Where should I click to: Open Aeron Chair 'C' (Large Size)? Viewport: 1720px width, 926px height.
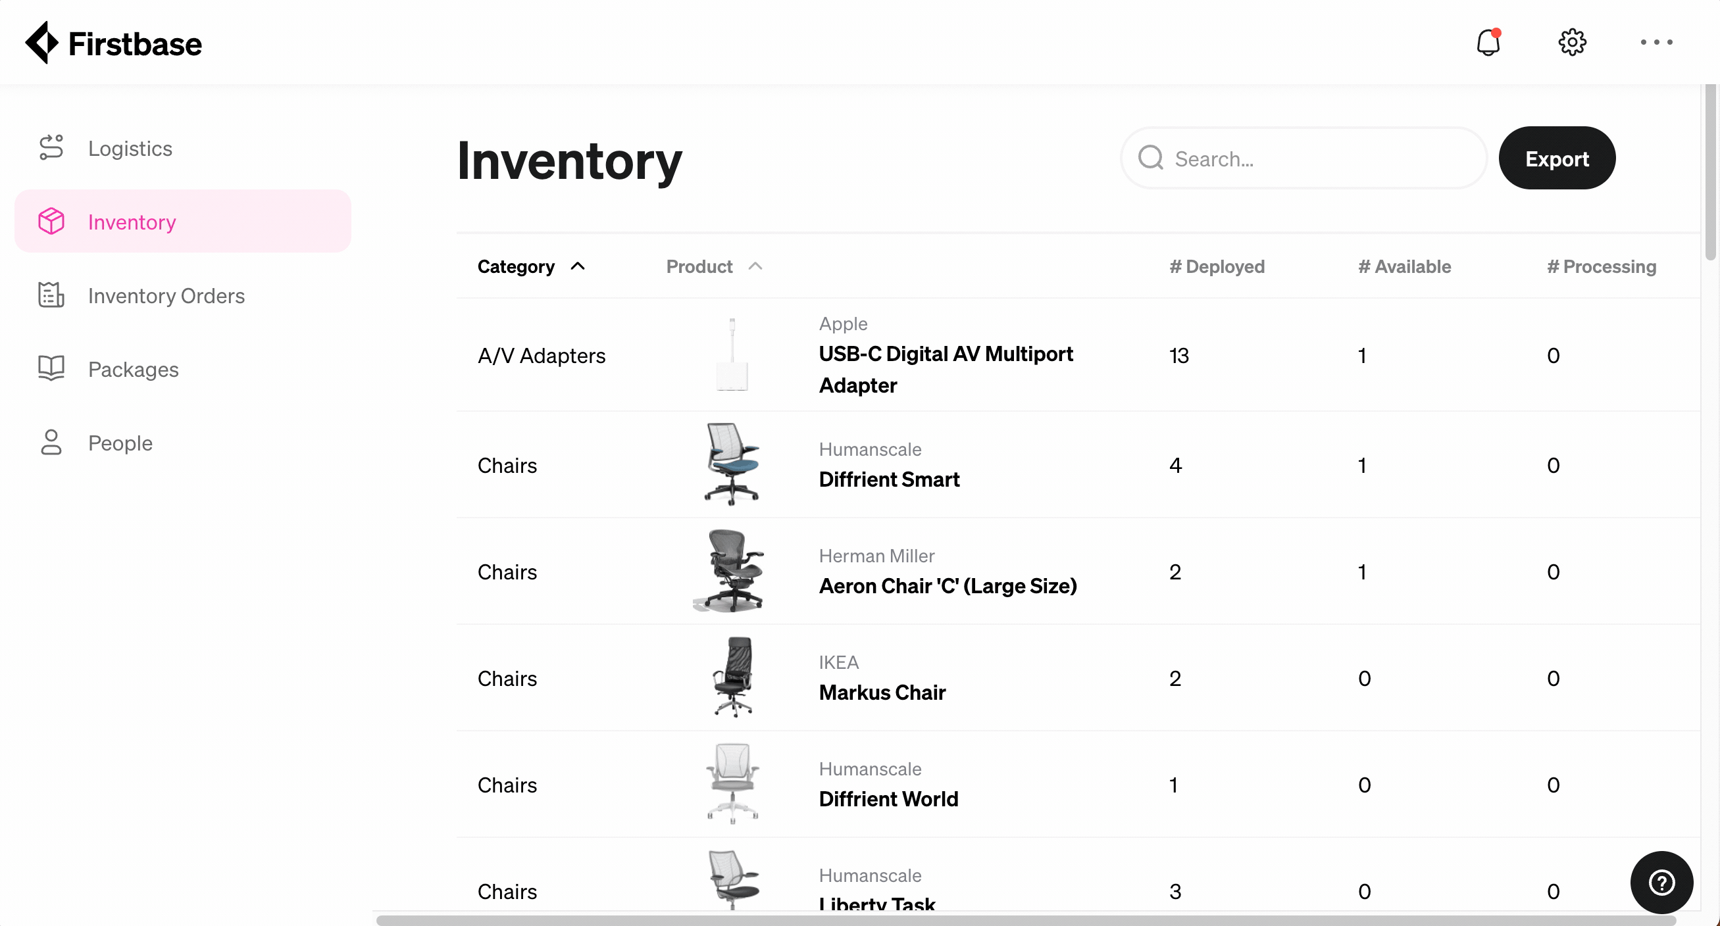[948, 587]
